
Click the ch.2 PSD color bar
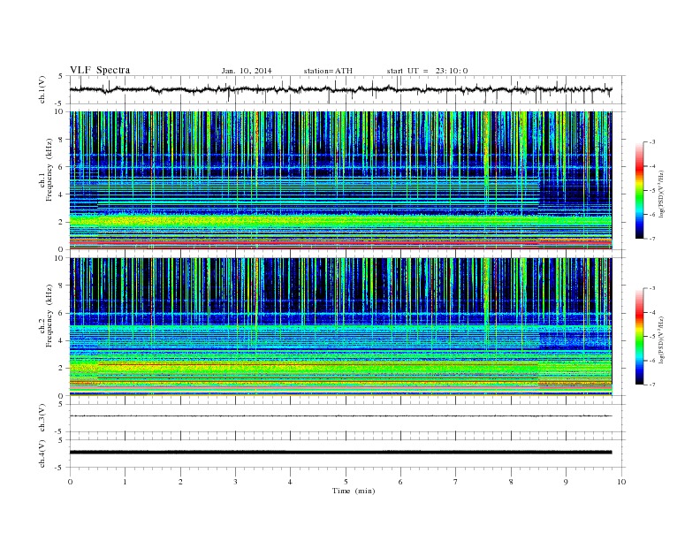(x=640, y=337)
